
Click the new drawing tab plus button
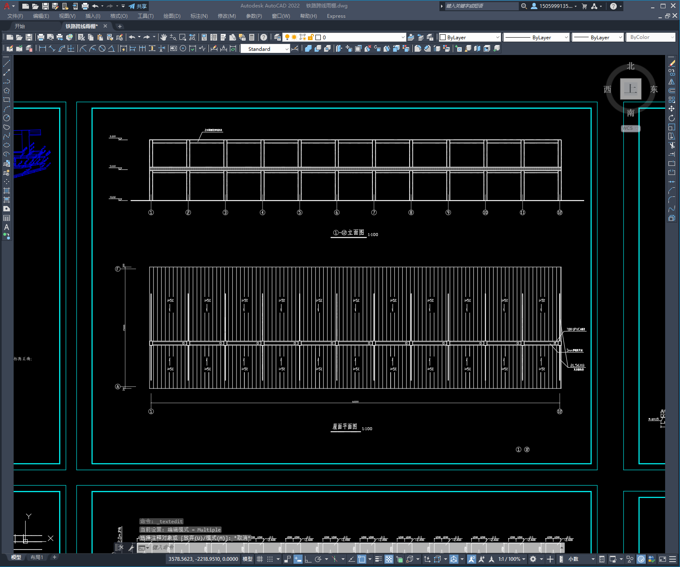point(120,26)
